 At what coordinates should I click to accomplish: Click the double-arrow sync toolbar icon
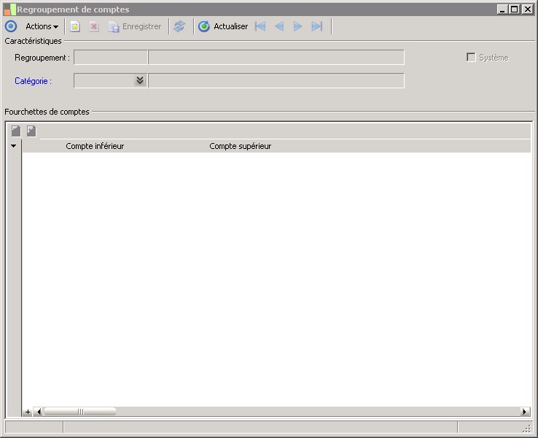tap(179, 26)
